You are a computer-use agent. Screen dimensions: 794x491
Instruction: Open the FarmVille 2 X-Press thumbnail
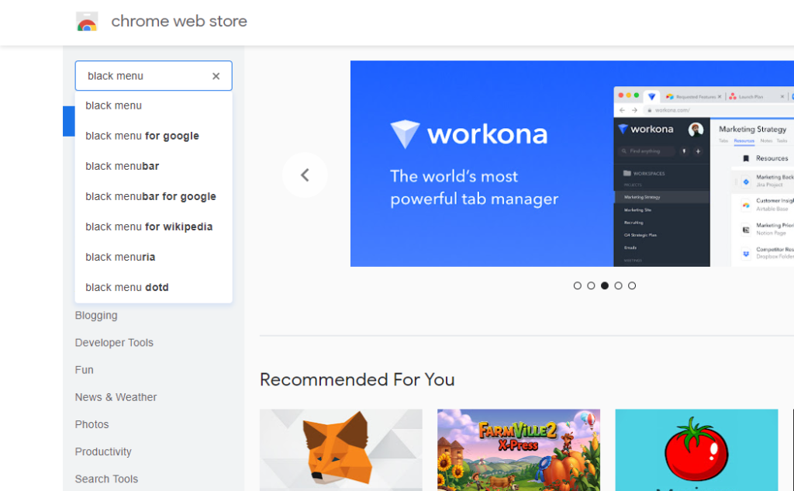coord(518,450)
